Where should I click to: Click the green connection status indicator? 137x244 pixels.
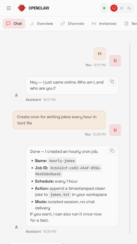[x=104, y=8]
